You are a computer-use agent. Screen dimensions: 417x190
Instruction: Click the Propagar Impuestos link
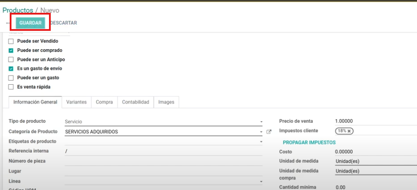pos(309,142)
